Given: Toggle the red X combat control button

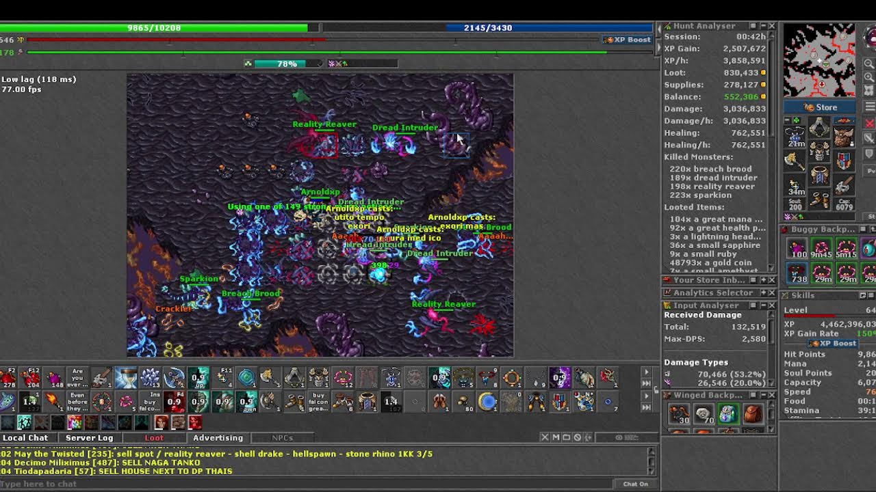Looking at the screenshot, I should 870,124.
